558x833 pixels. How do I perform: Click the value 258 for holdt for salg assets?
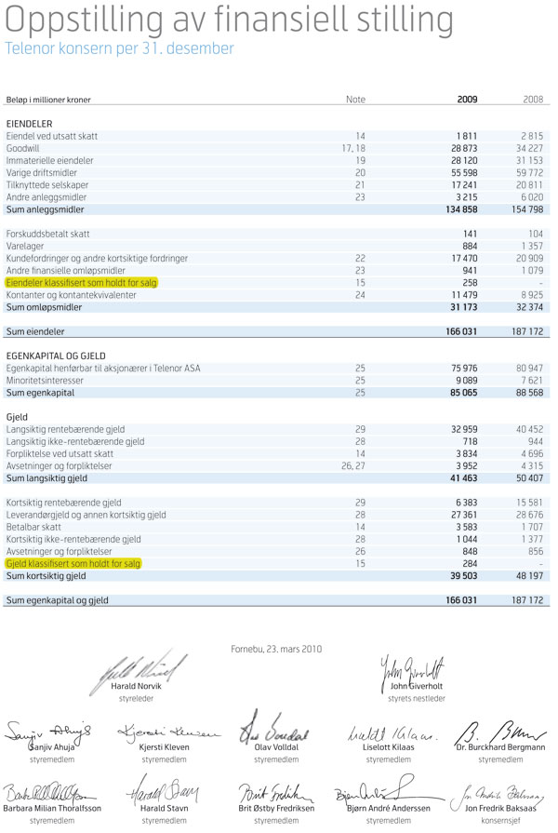[x=470, y=283]
